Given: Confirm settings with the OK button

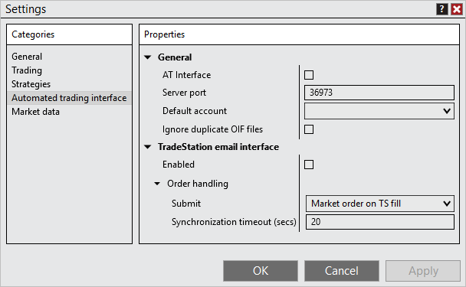Looking at the screenshot, I should tap(261, 271).
